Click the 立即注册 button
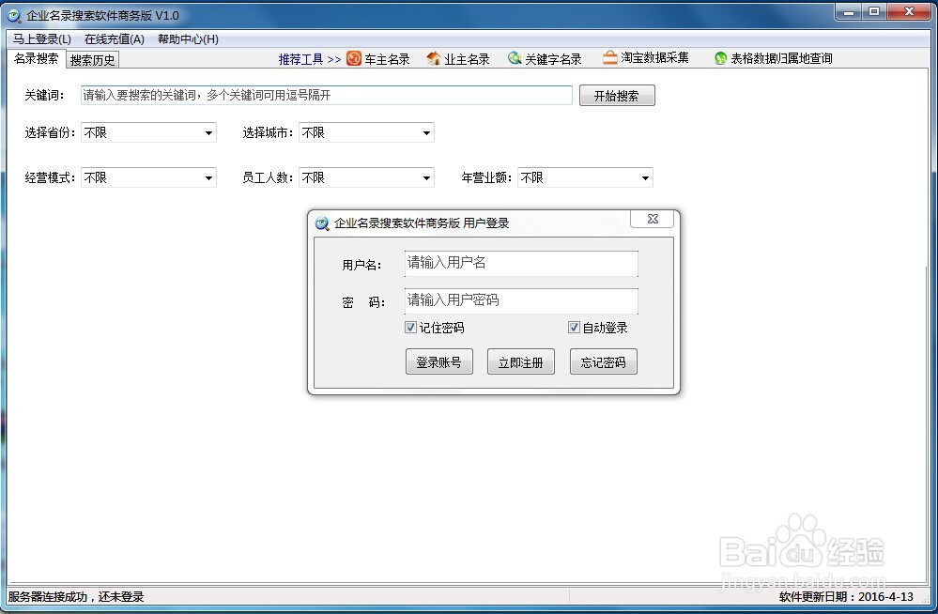The image size is (938, 614). (521, 362)
